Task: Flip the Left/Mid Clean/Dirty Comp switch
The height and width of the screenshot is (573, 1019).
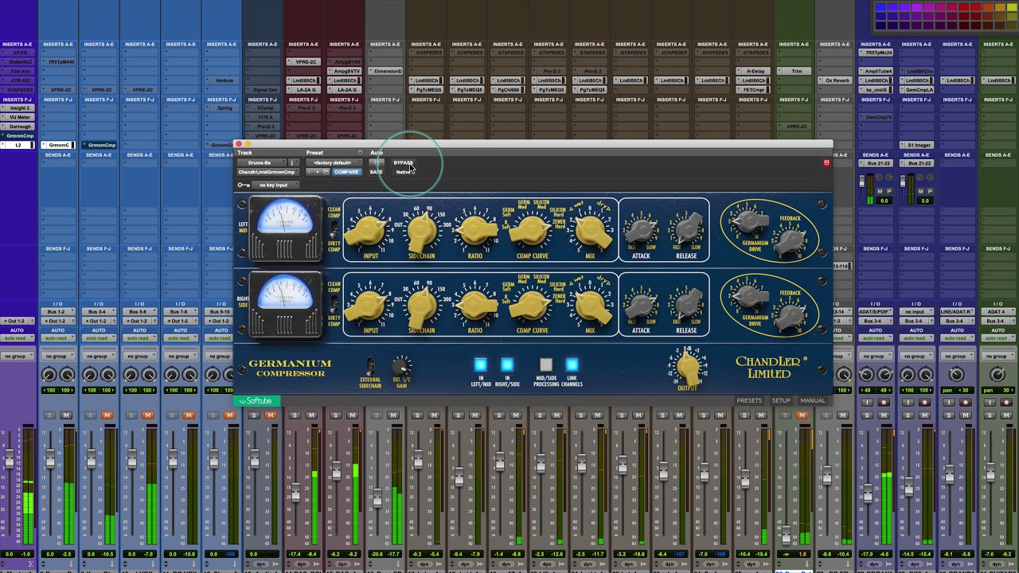Action: (334, 228)
